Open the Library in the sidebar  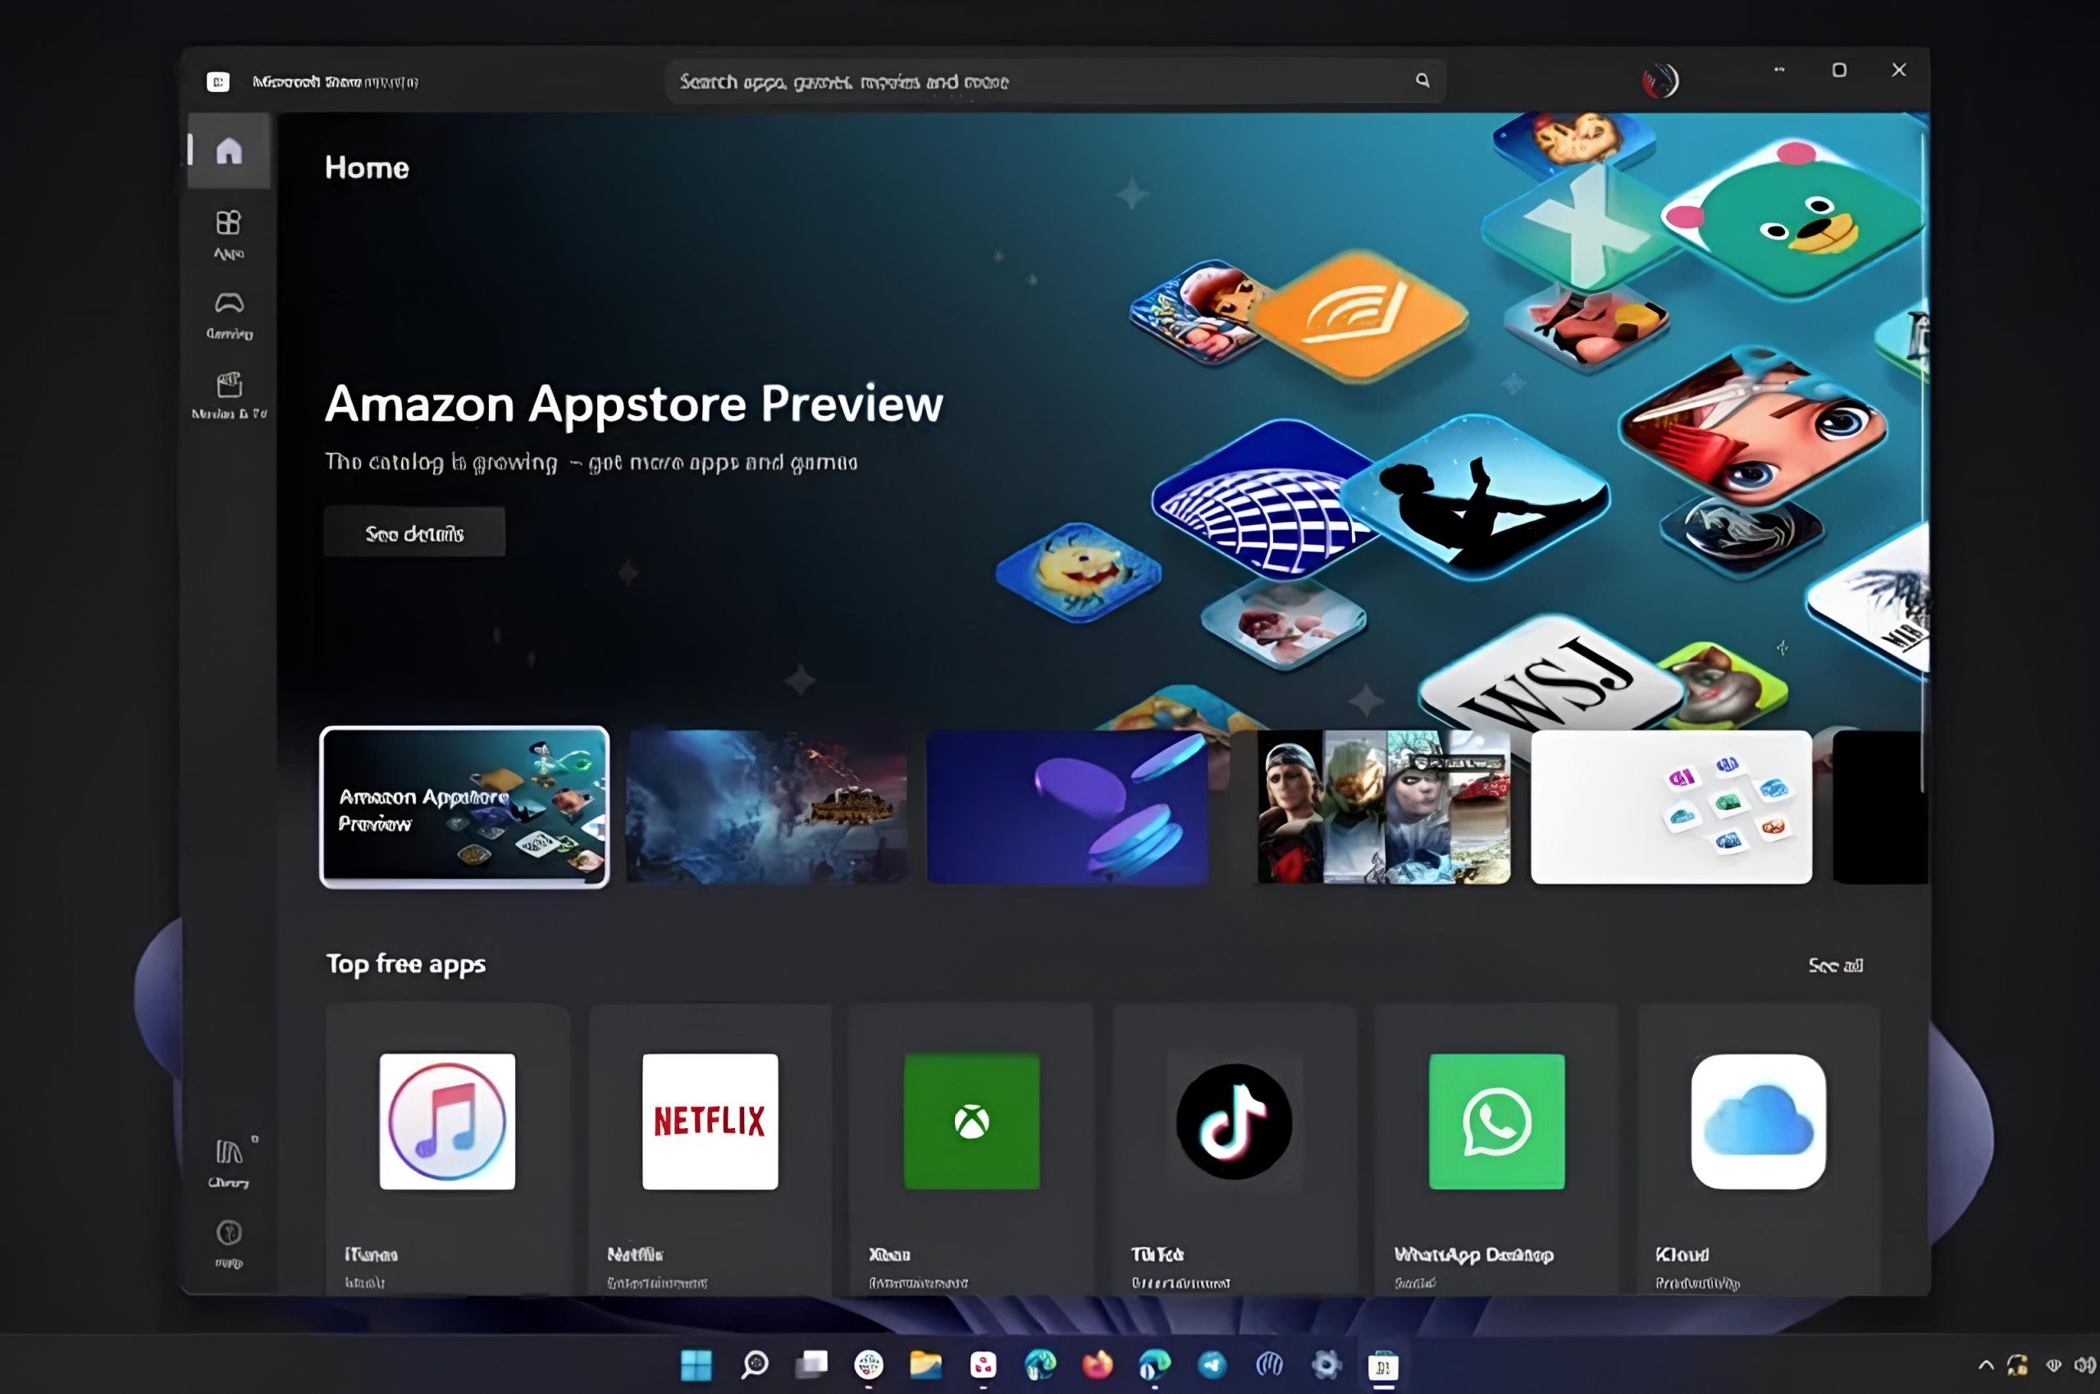click(228, 1159)
